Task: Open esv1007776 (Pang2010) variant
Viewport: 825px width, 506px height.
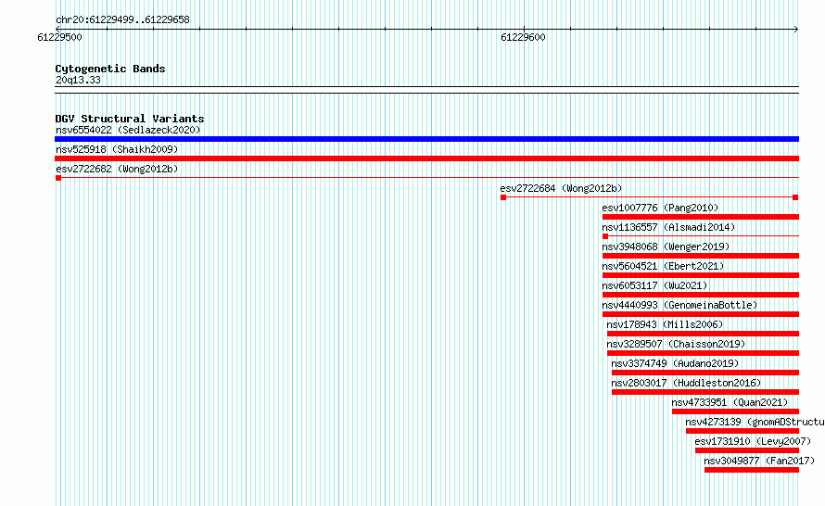Action: (660, 208)
